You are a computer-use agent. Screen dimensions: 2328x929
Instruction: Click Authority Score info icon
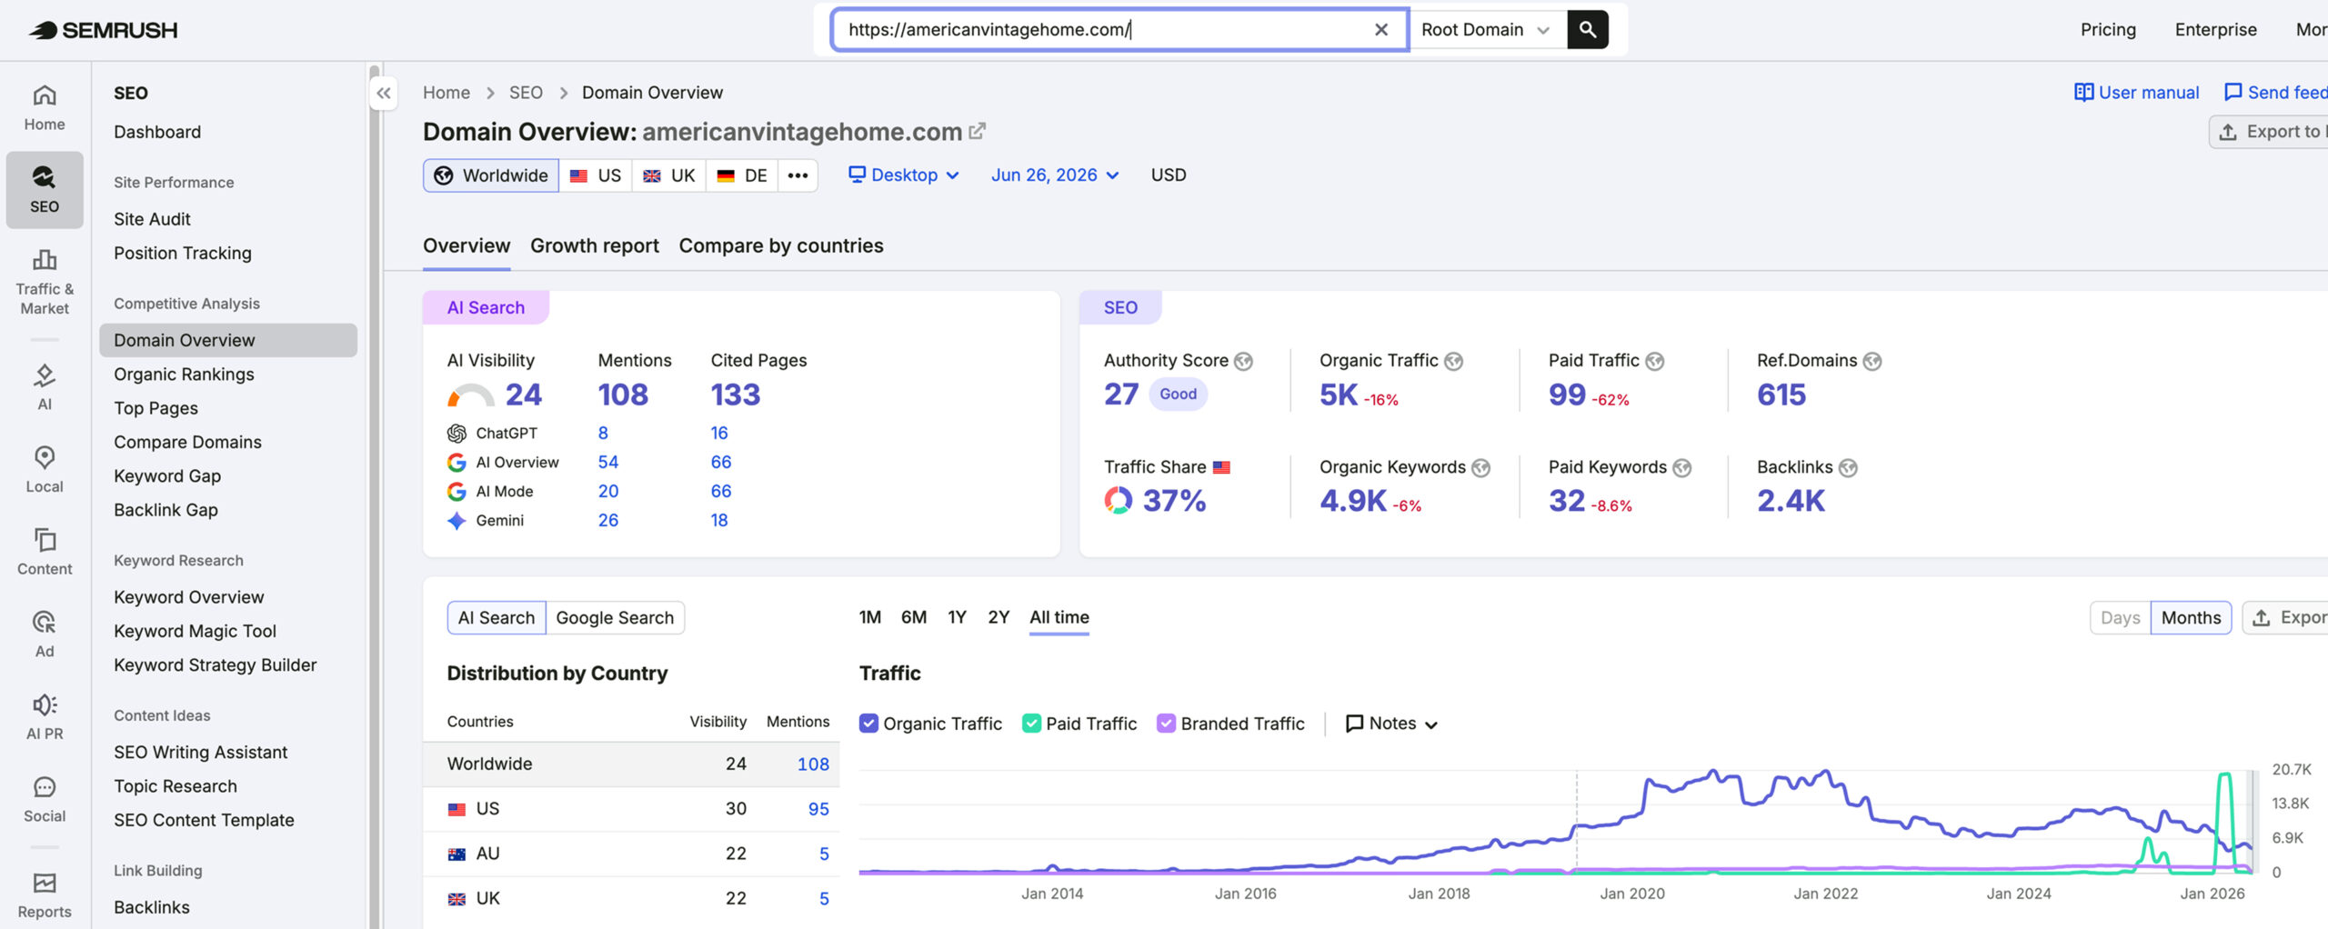(1243, 361)
